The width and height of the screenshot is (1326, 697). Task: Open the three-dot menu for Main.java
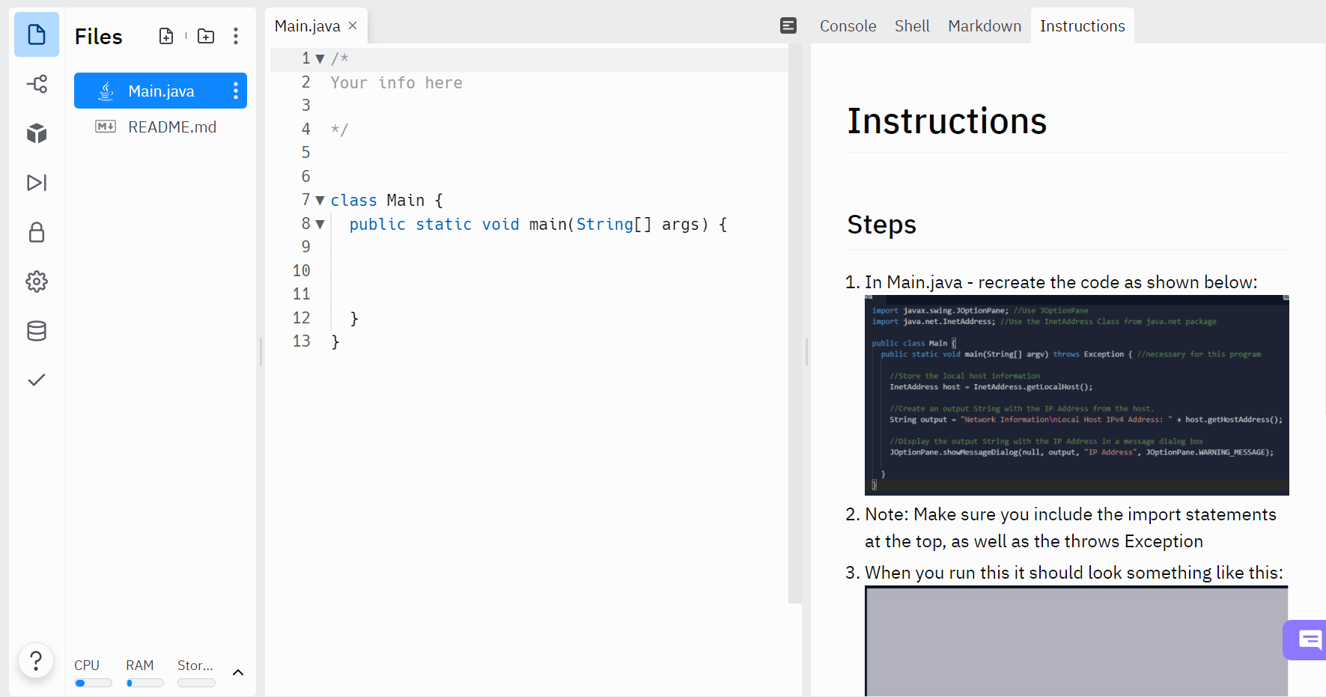235,91
